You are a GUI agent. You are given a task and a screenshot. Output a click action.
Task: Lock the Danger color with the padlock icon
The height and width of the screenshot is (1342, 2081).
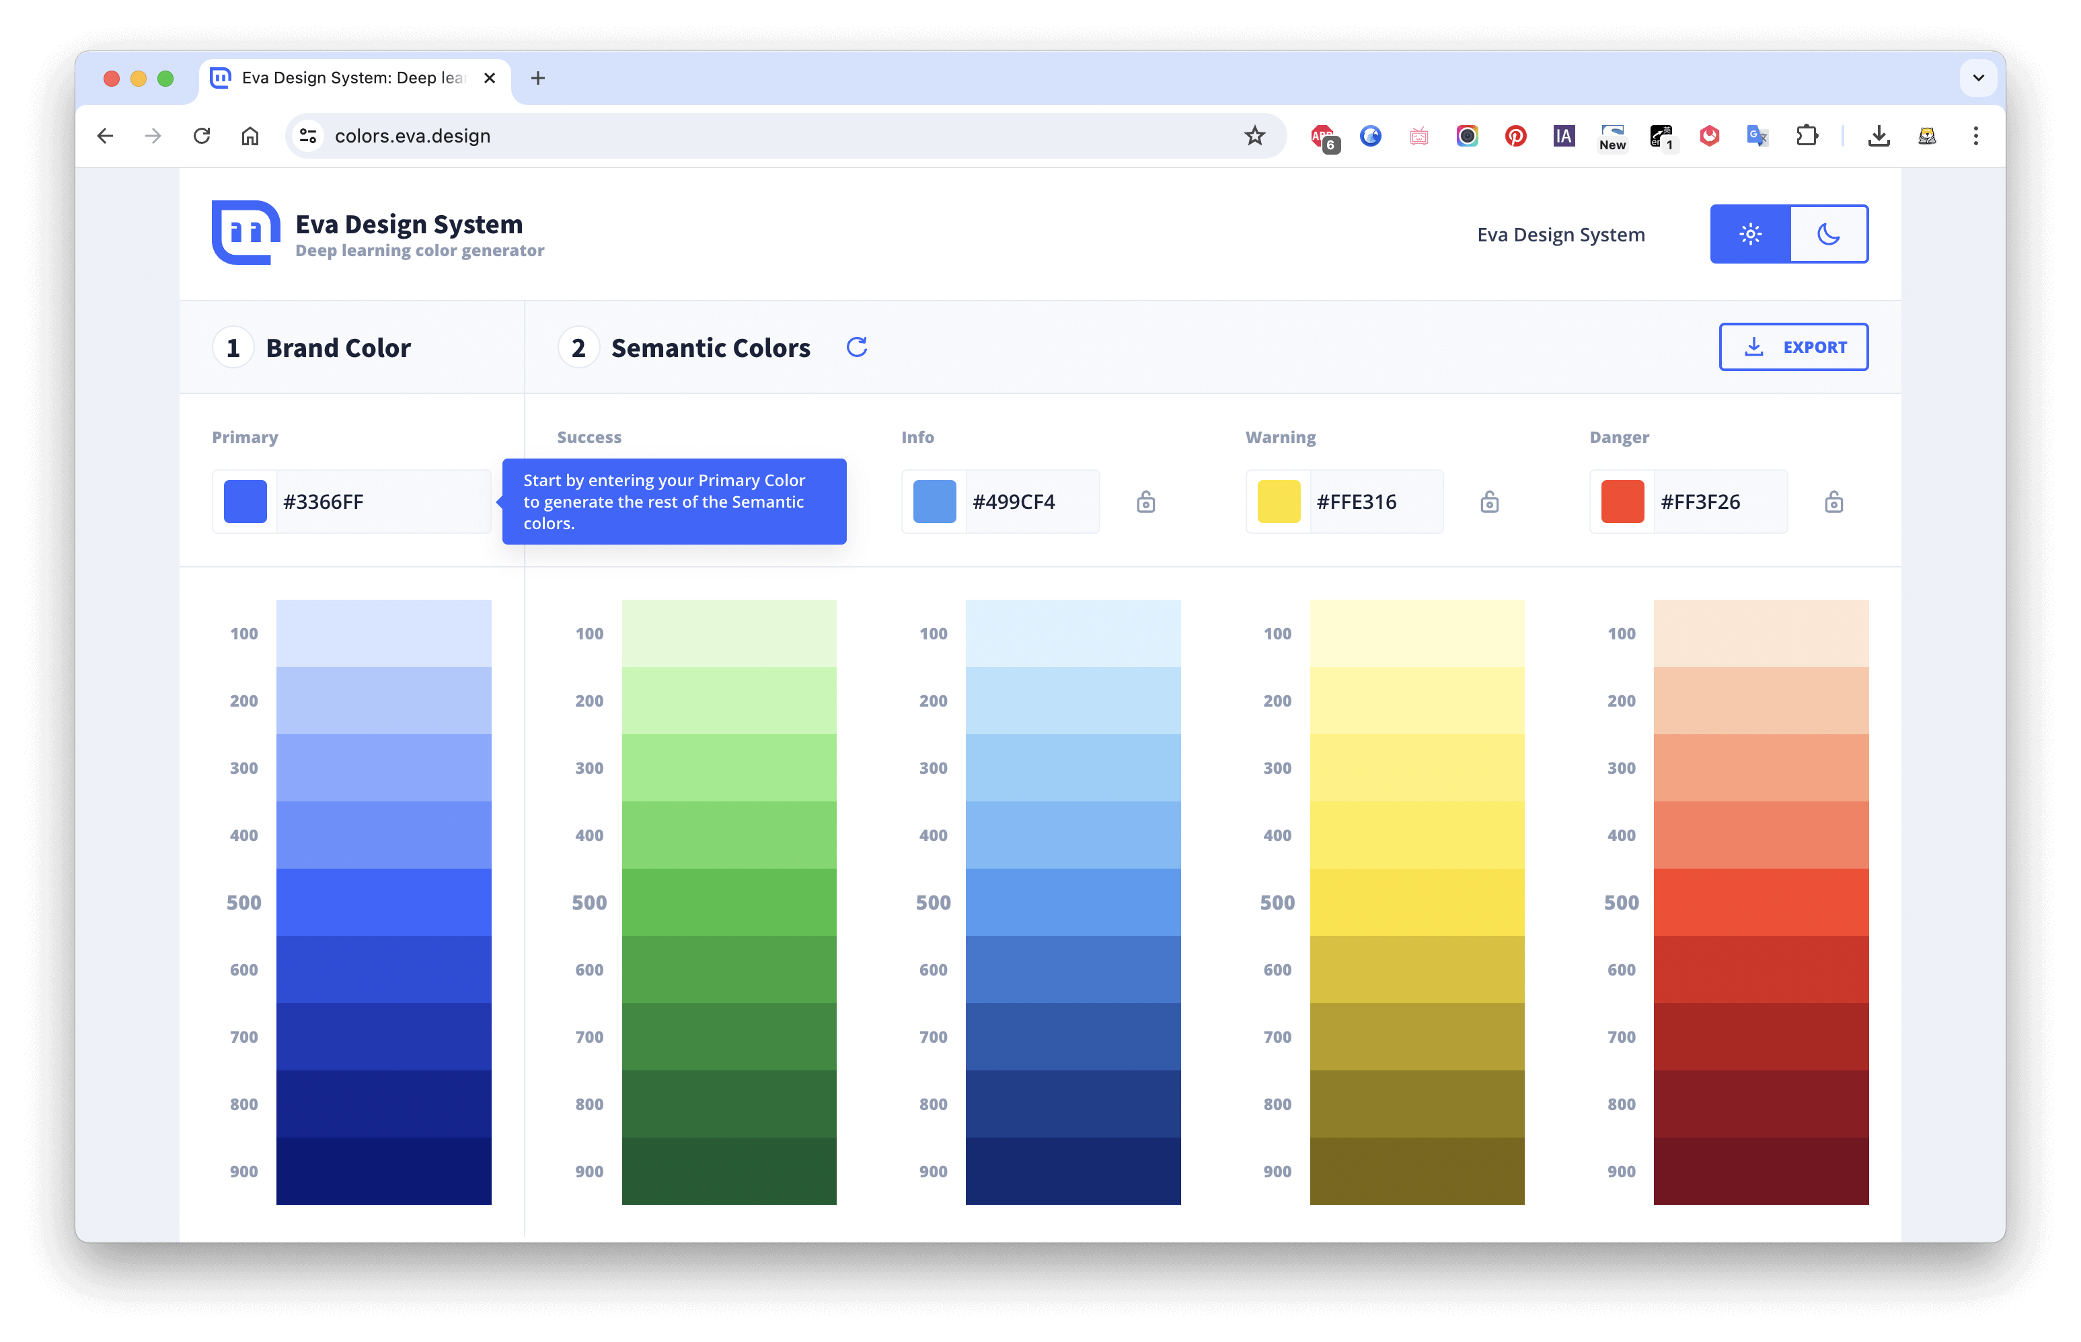(1833, 502)
